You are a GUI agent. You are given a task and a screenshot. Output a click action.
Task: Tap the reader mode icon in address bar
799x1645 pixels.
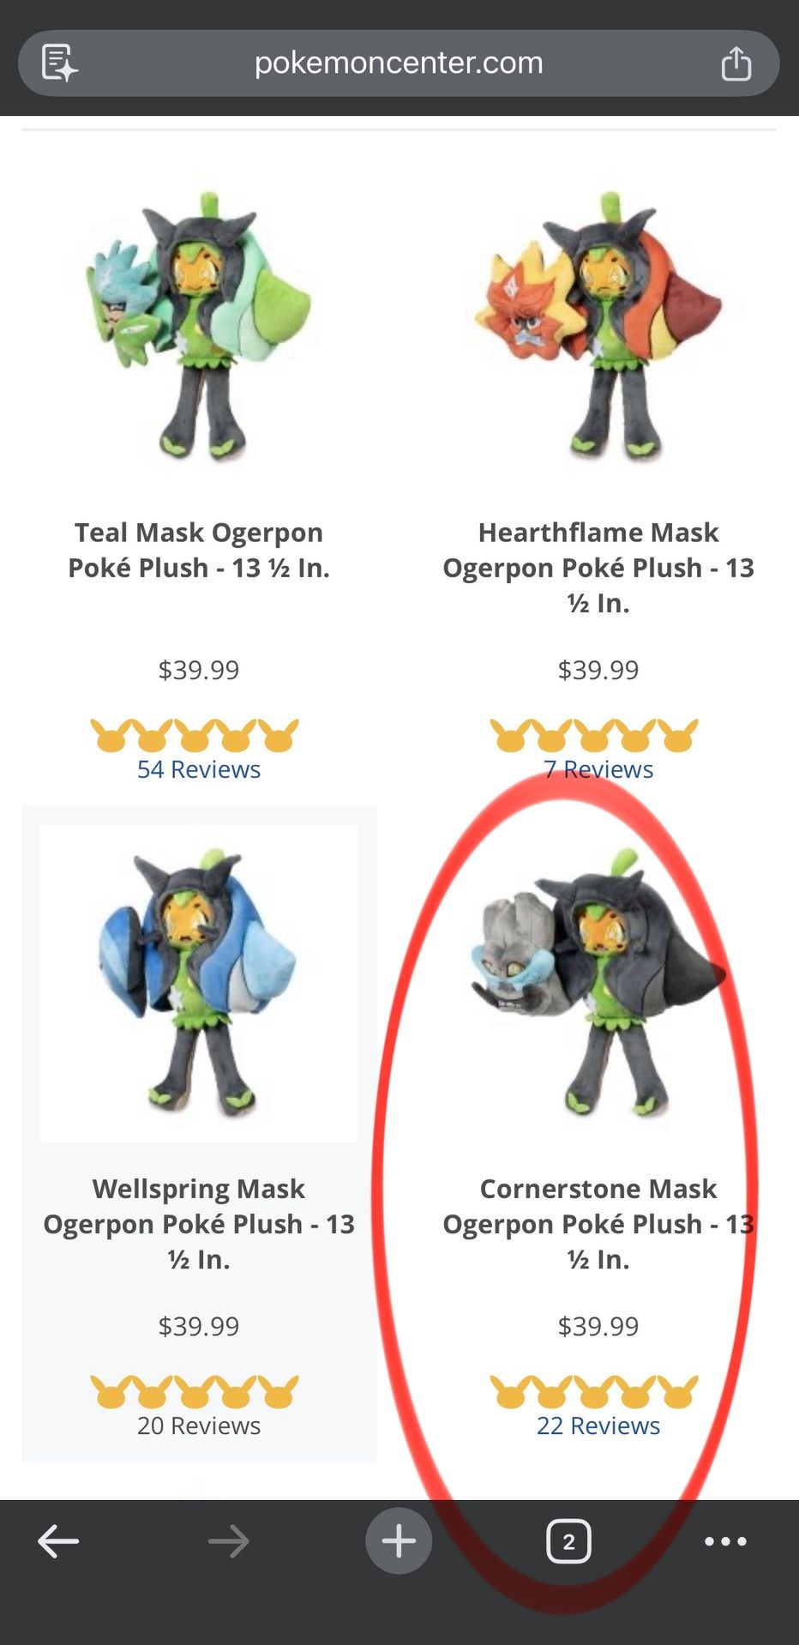point(59,63)
